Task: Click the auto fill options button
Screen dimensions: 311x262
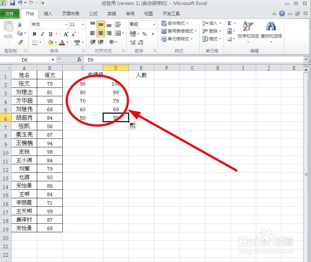Action: pos(133,125)
